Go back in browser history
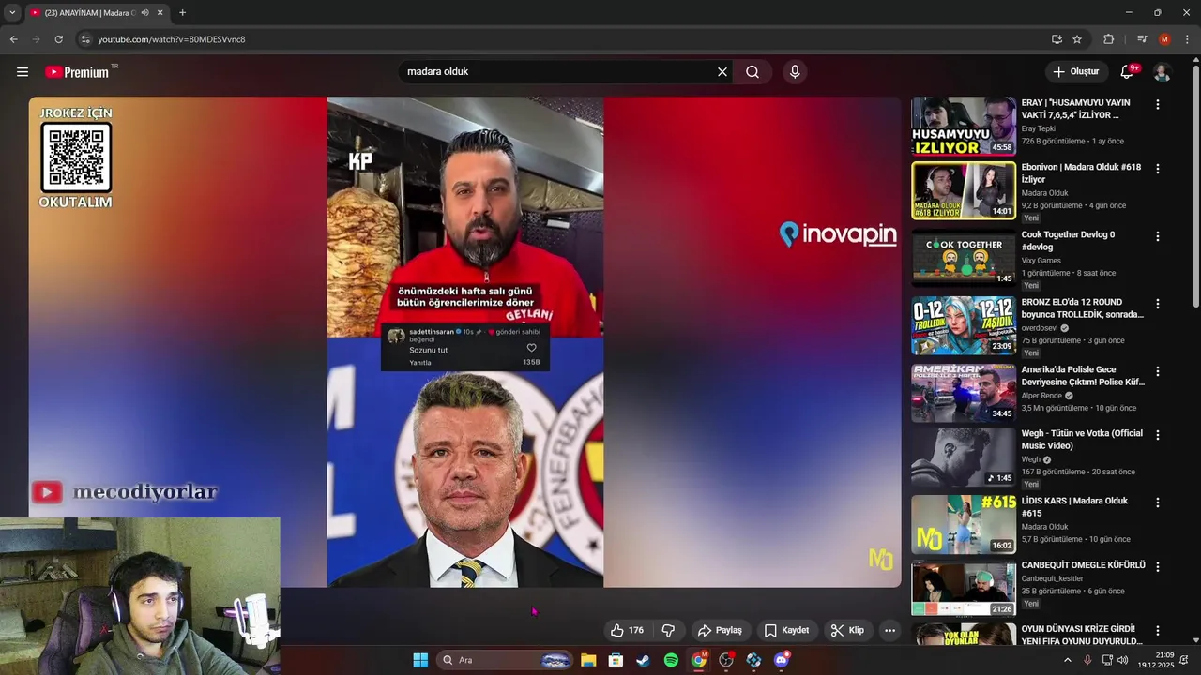 coord(13,39)
